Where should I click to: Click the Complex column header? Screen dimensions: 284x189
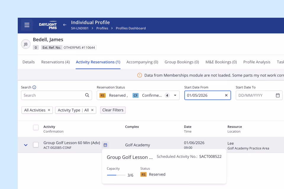point(132,127)
